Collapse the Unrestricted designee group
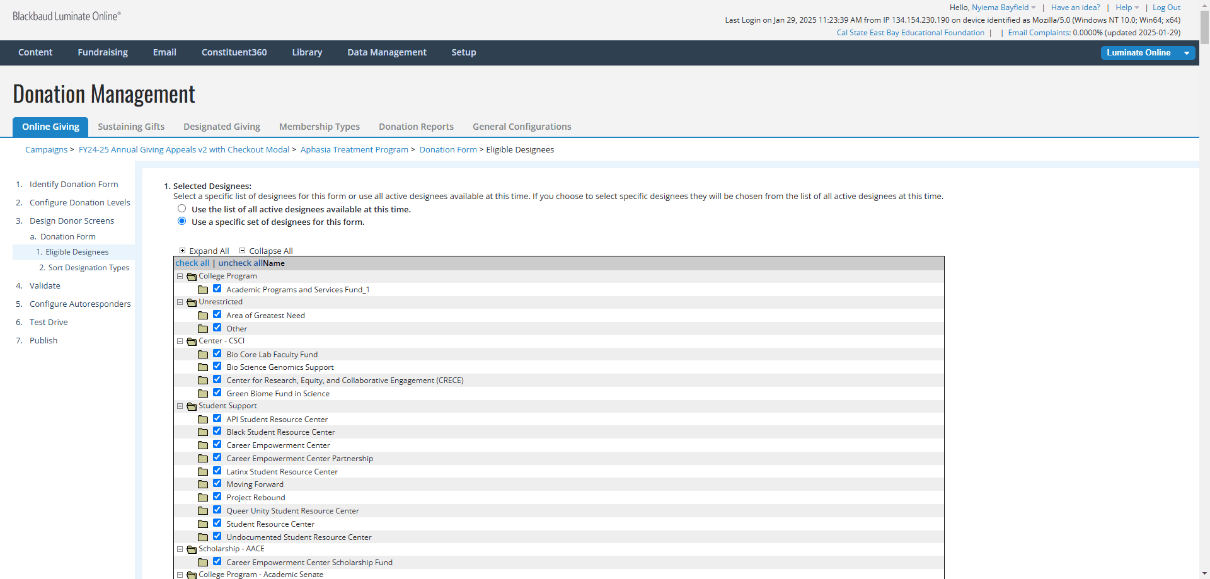 180,302
